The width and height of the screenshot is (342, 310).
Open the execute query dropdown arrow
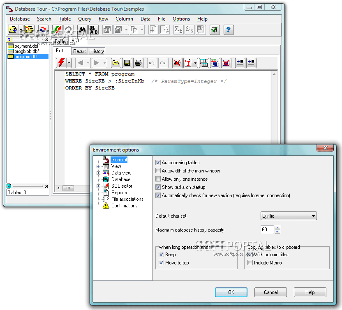[69, 63]
